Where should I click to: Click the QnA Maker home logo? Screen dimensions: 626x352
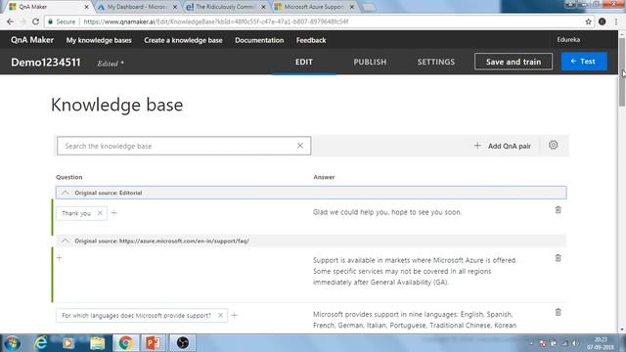coord(32,40)
